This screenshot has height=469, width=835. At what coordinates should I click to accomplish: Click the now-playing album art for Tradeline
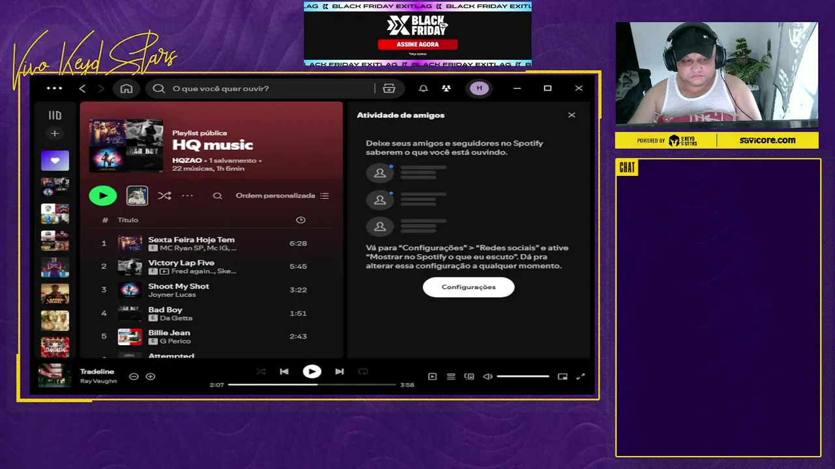coord(55,377)
